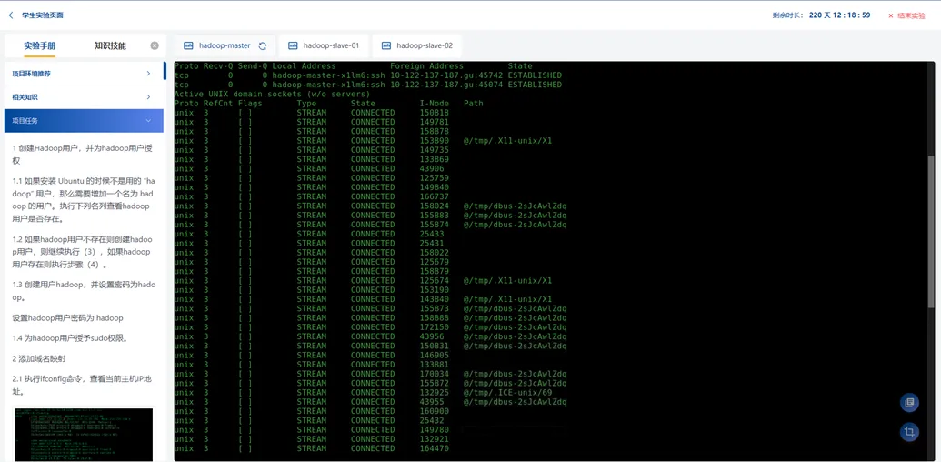Select the hadoop-master terminal tab
This screenshot has width=941, height=462.
225,45
